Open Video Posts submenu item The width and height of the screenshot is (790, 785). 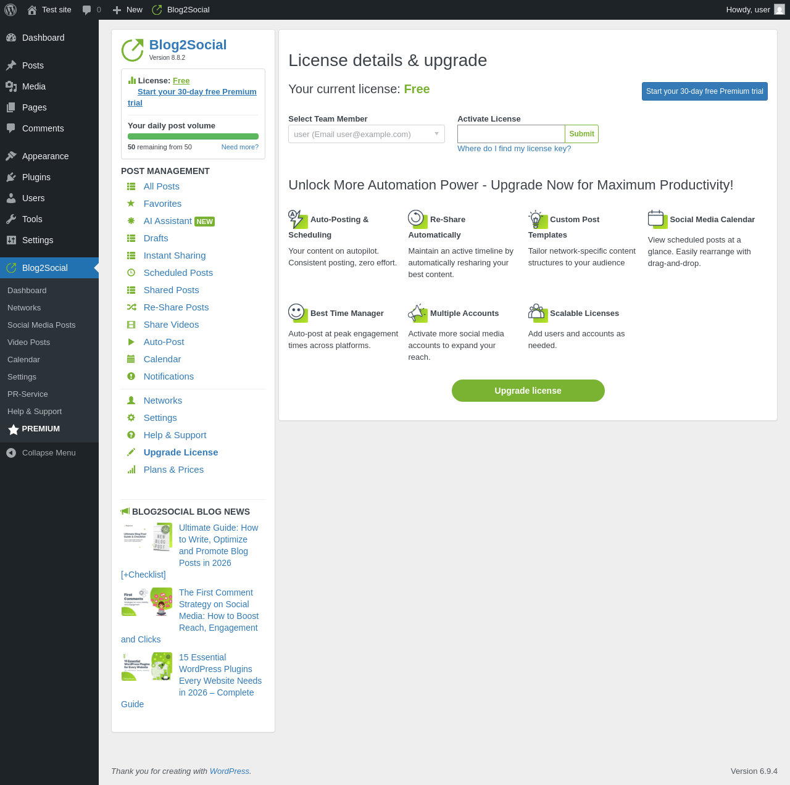[28, 343]
